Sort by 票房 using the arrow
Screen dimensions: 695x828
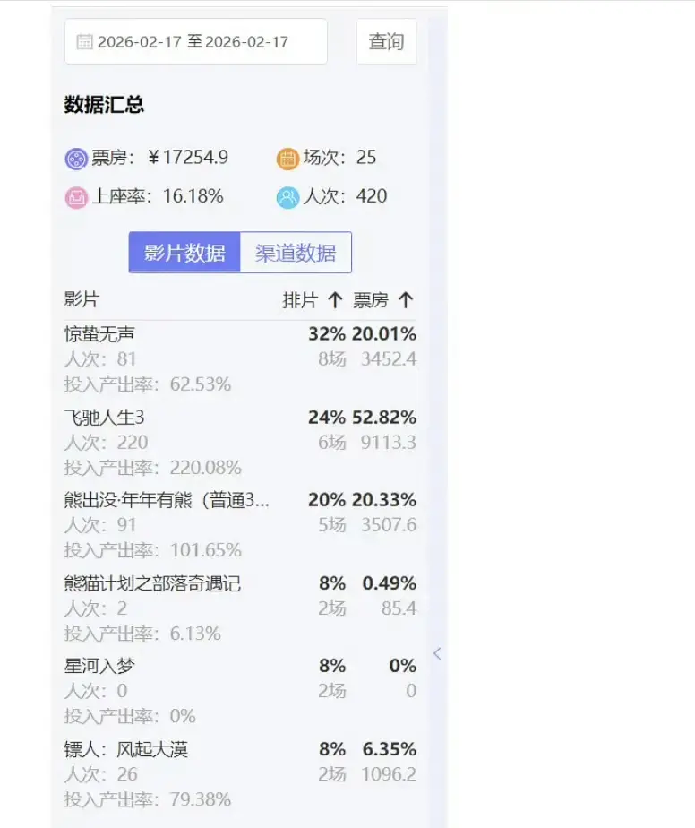tap(405, 300)
